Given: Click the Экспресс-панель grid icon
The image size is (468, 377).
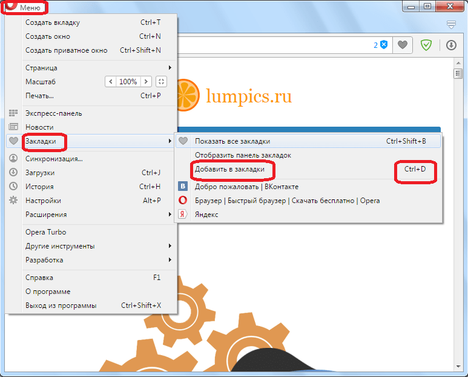Looking at the screenshot, I should [13, 113].
